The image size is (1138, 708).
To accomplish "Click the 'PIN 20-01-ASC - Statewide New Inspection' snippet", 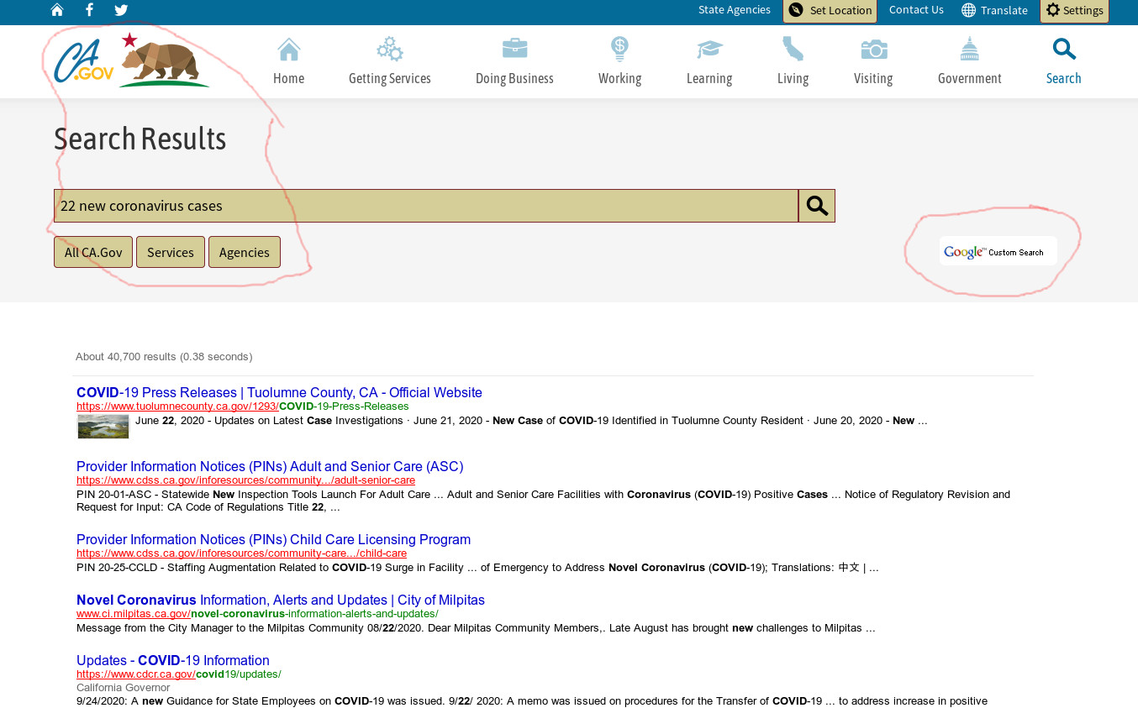I will tap(543, 501).
